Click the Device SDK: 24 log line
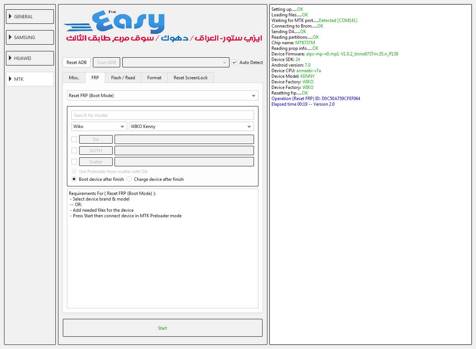The width and height of the screenshot is (476, 349). [x=286, y=60]
